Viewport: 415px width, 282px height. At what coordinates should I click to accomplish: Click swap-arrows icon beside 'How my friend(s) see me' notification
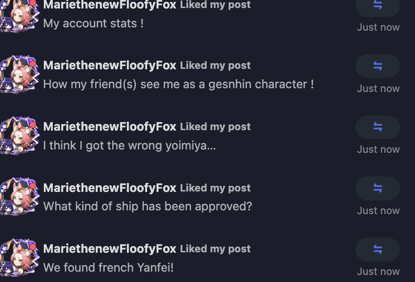[x=377, y=66]
